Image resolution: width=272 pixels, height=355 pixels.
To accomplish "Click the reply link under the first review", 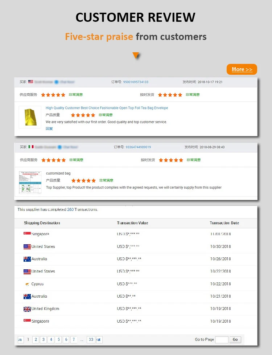I will click(x=49, y=128).
